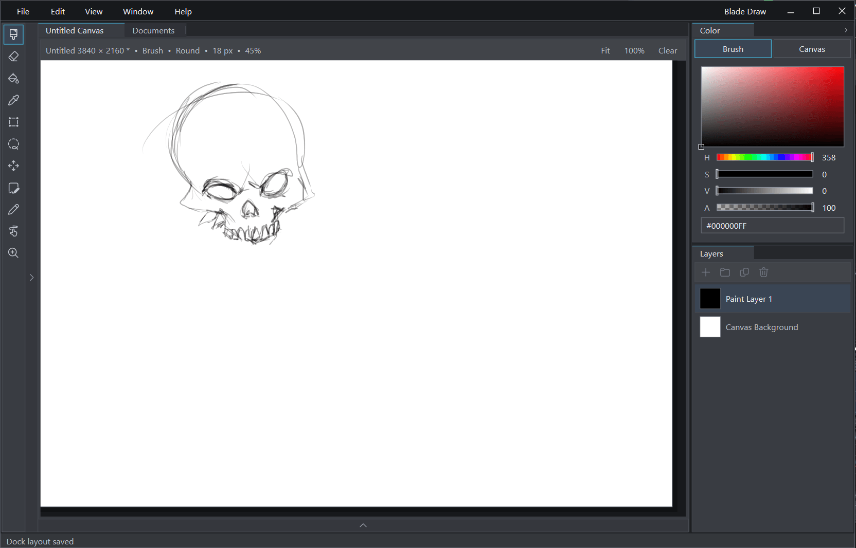Screen dimensions: 856x548
Task: Choose Brush color mode button
Action: pyautogui.click(x=733, y=49)
